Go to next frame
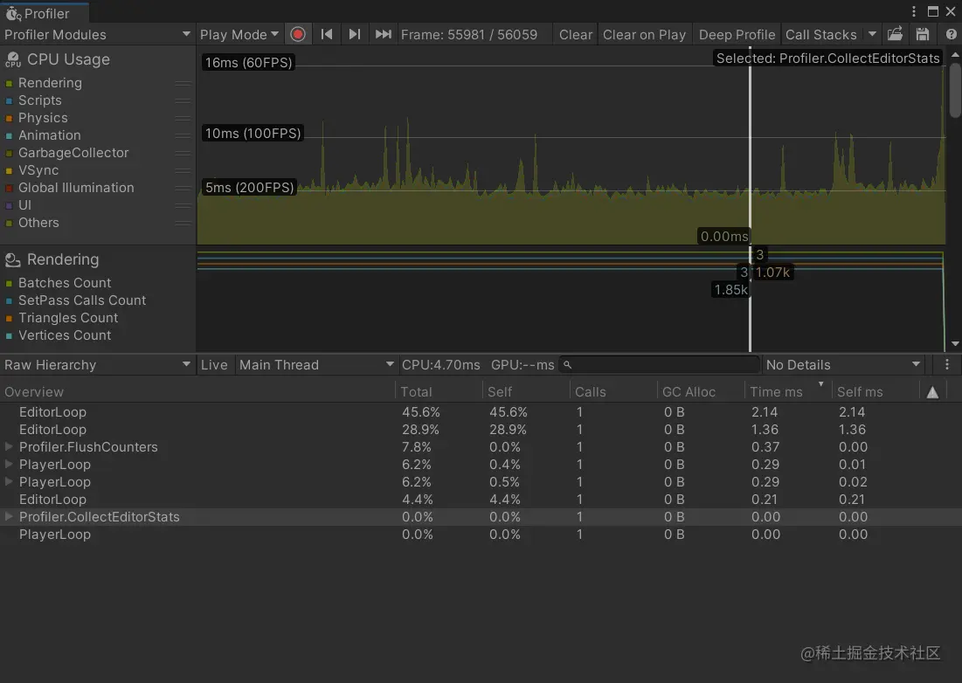The width and height of the screenshot is (962, 683). pos(354,34)
